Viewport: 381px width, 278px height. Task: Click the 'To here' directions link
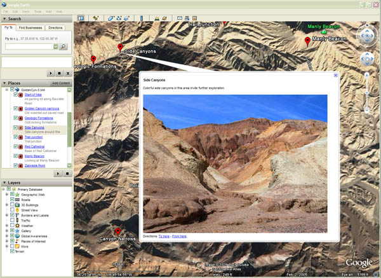point(164,236)
